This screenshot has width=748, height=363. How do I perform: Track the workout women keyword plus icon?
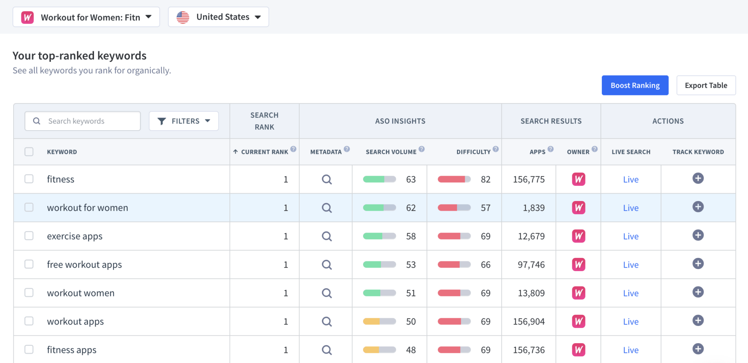698,292
